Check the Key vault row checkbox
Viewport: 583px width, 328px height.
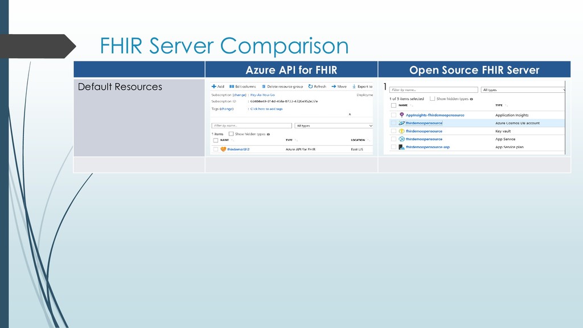[x=394, y=131]
